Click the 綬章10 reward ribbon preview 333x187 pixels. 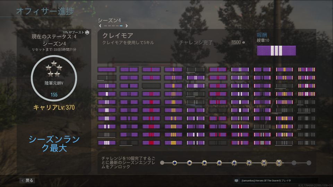pos(276,51)
